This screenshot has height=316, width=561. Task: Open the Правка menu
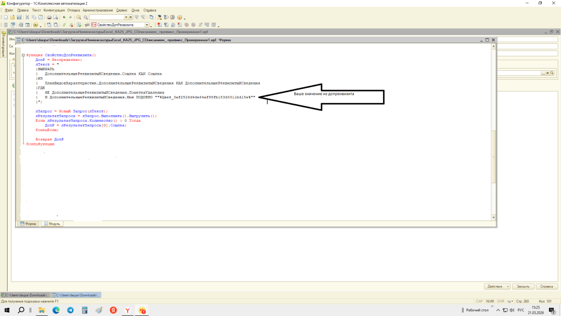click(x=23, y=10)
